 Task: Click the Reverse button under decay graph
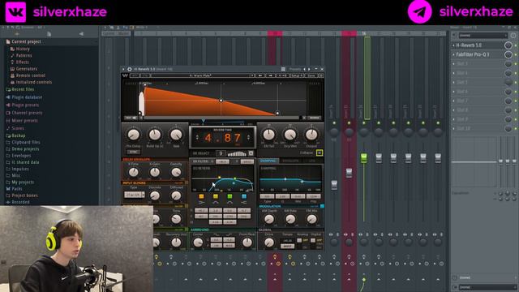(x=314, y=118)
